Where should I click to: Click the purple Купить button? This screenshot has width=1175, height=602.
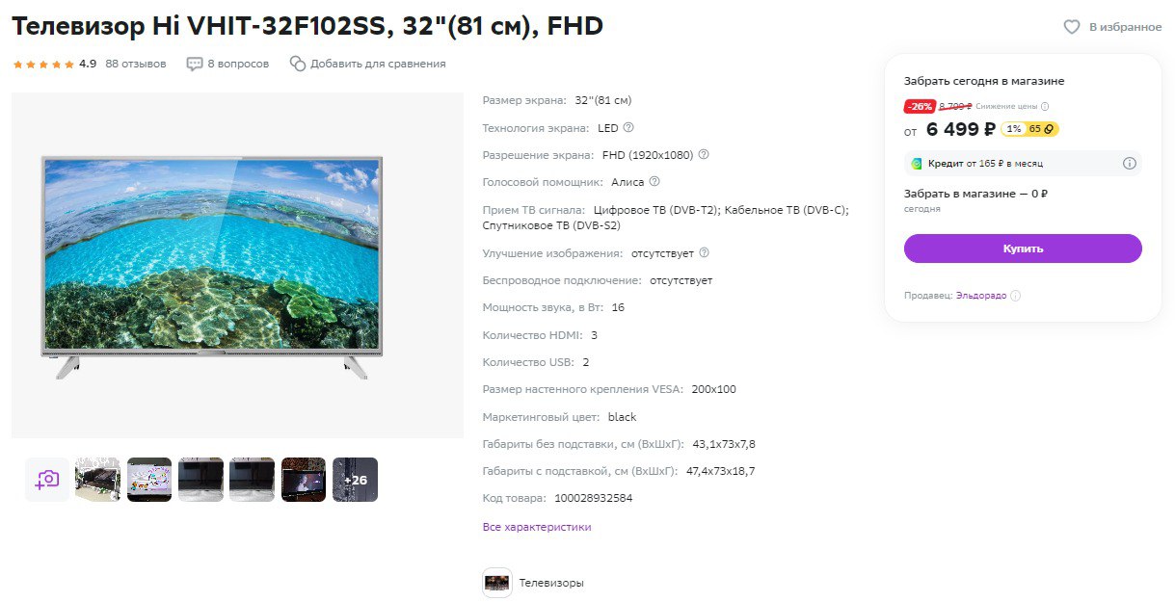coord(1023,249)
